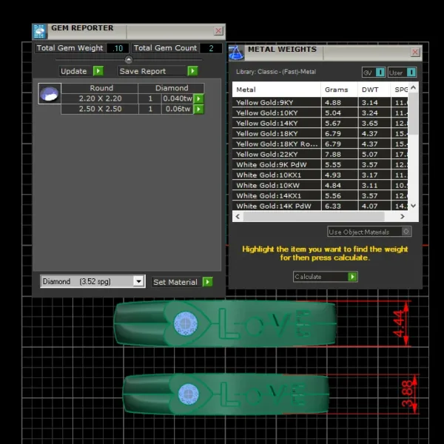The image size is (444, 444).
Task: Select the White Gold:10KW row
Action: (x=320, y=186)
